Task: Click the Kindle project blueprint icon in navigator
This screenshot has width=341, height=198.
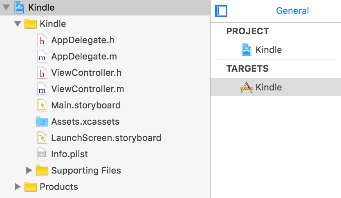Action: [19, 7]
